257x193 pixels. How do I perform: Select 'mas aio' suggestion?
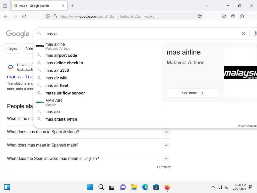click(98, 112)
